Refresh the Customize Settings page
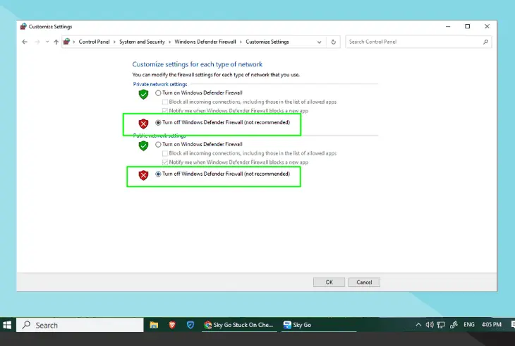Viewport: 515px width, 346px height. pos(334,42)
